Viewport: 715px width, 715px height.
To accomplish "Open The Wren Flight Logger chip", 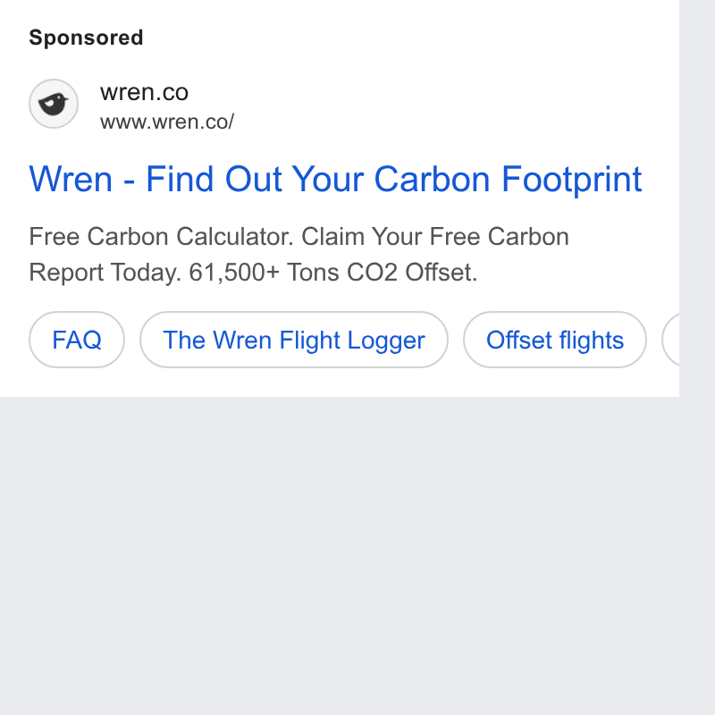I will tap(294, 340).
